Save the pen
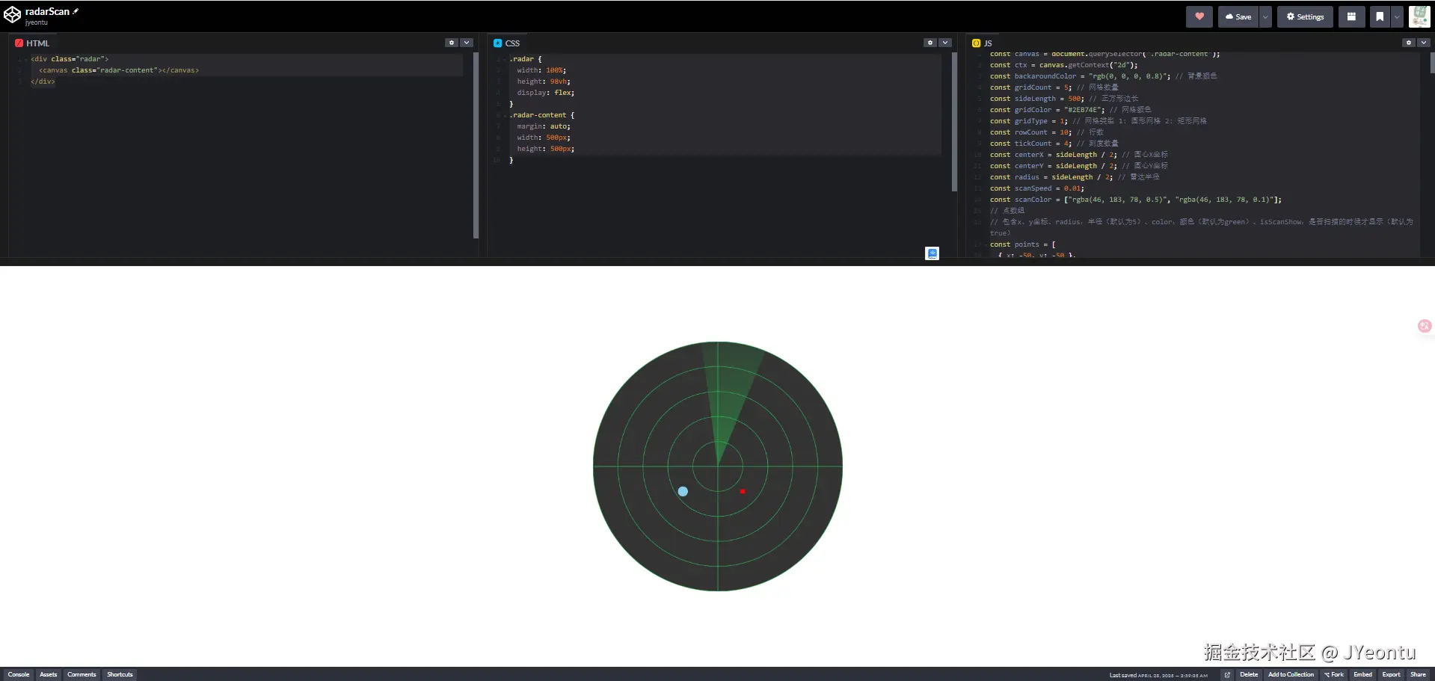 [x=1238, y=16]
